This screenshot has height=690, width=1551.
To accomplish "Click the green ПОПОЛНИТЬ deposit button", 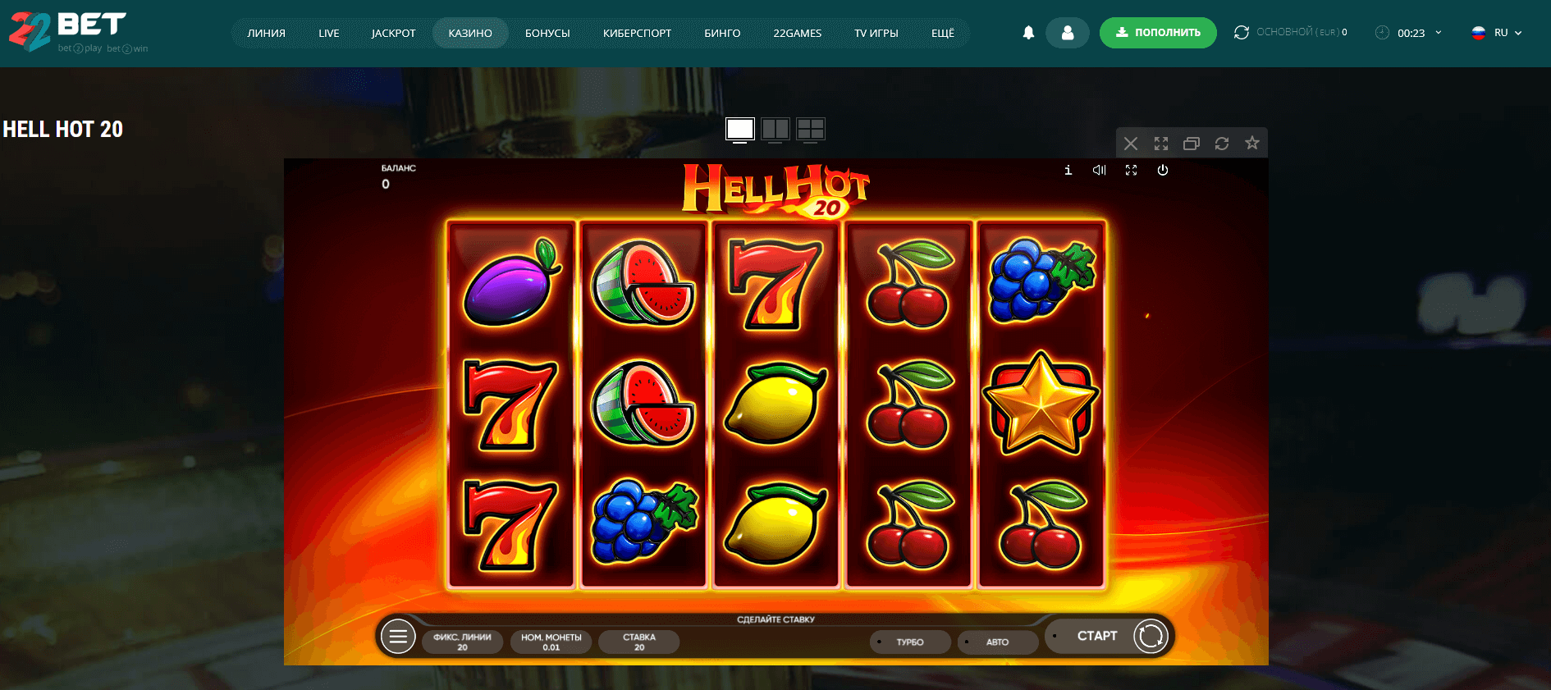I will [x=1158, y=33].
